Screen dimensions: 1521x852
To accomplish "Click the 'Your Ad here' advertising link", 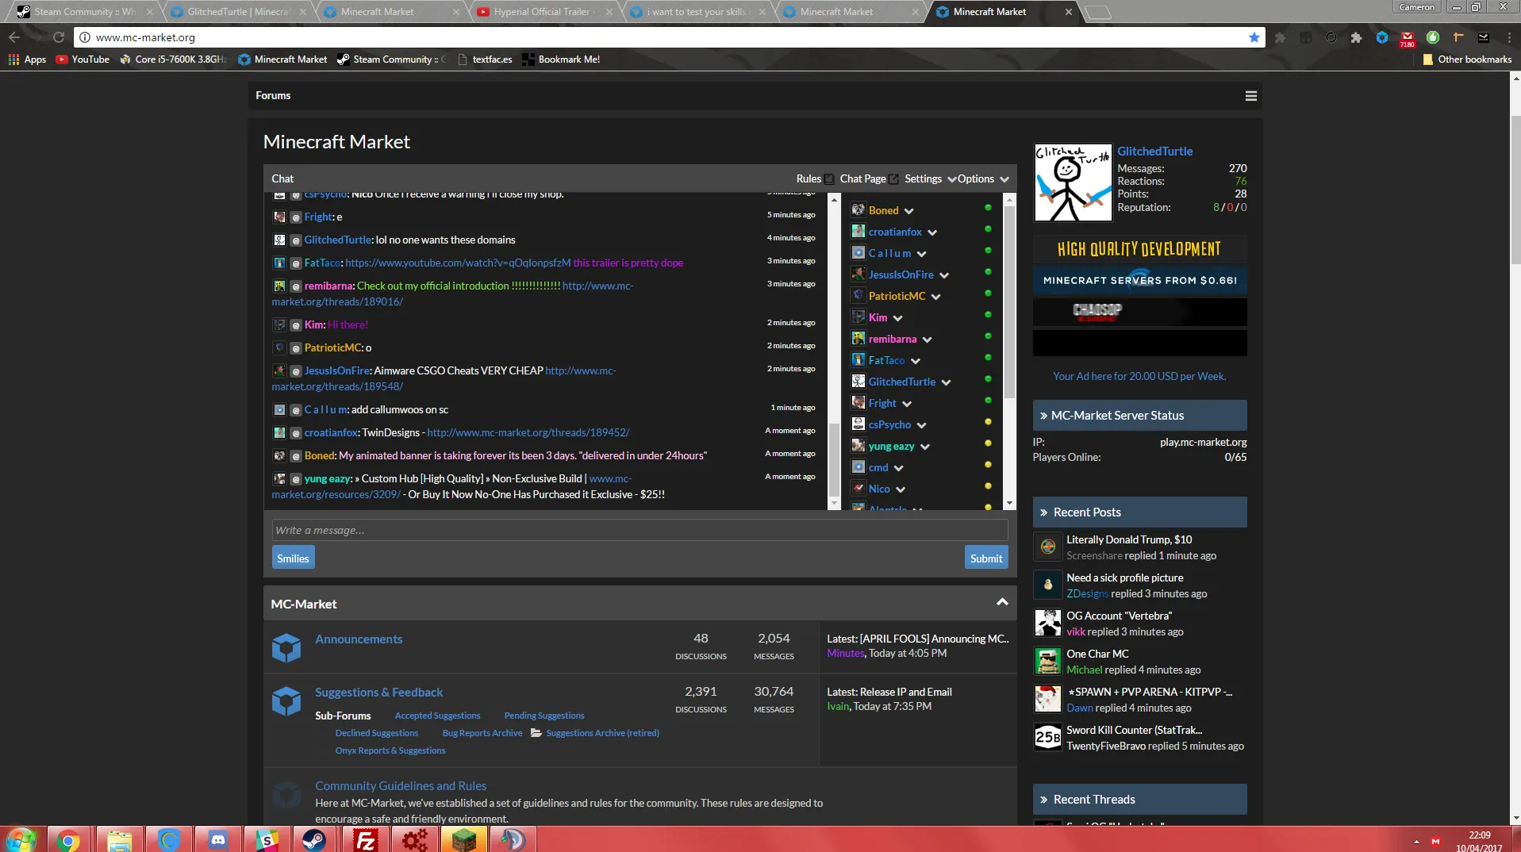I will point(1139,377).
